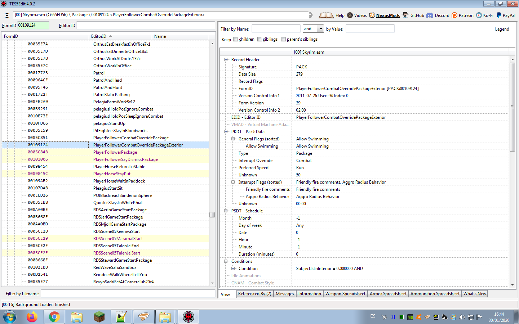Select the POIBlackreachSinderionSphere row
Viewport: 519px width, 324px height.
coord(105,195)
